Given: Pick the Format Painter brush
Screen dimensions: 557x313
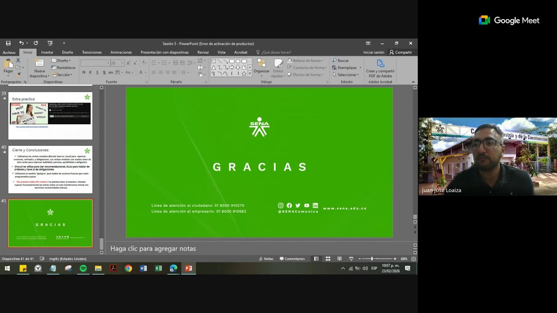Looking at the screenshot, I should 18,74.
